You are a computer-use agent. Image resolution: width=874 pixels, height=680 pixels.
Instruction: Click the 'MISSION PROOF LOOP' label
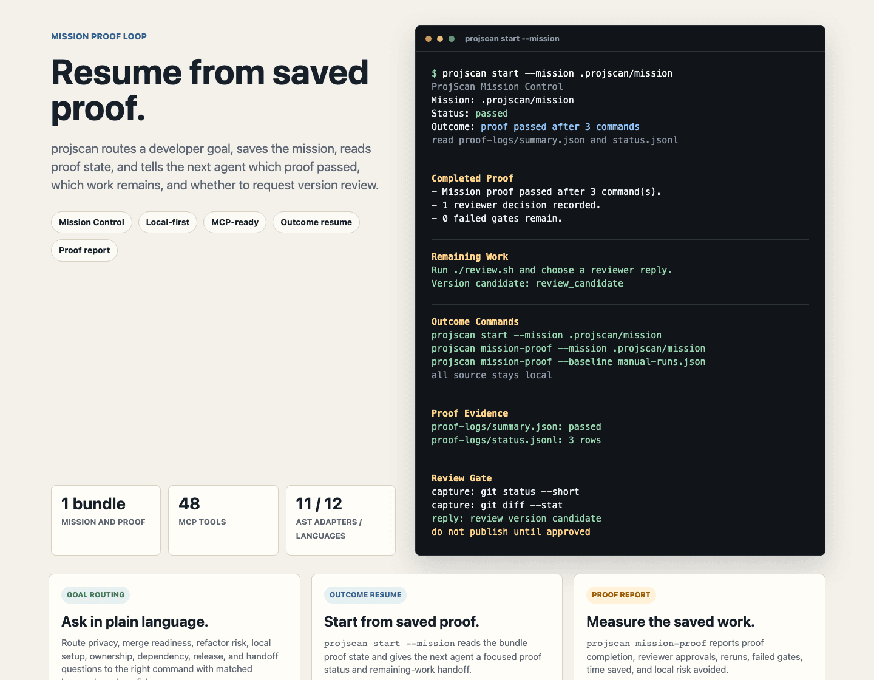[x=99, y=36]
